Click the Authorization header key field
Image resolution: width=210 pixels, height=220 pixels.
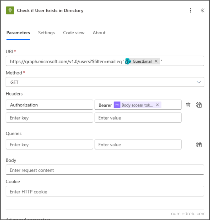49,105
